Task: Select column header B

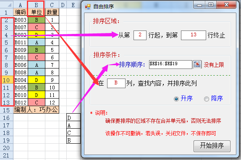Action: click(x=37, y=5)
